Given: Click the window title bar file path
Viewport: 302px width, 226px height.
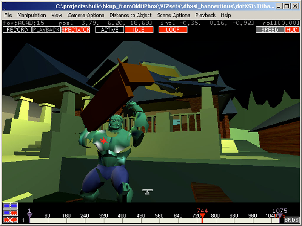Looking at the screenshot, I should 165,6.
